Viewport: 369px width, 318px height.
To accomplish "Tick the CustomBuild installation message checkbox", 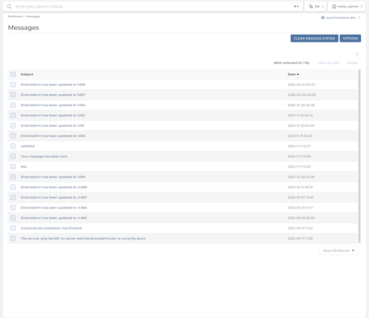I will 13,228.
